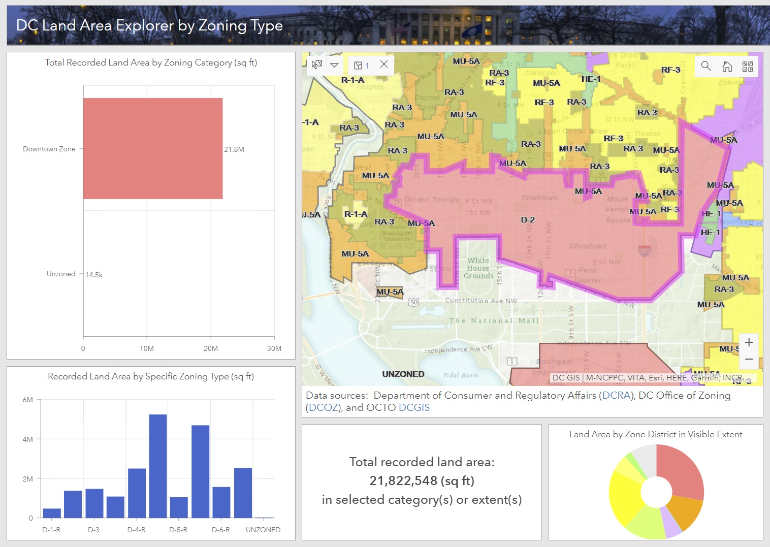Click the UNZONED label on the map
The image size is (770, 547).
403,374
